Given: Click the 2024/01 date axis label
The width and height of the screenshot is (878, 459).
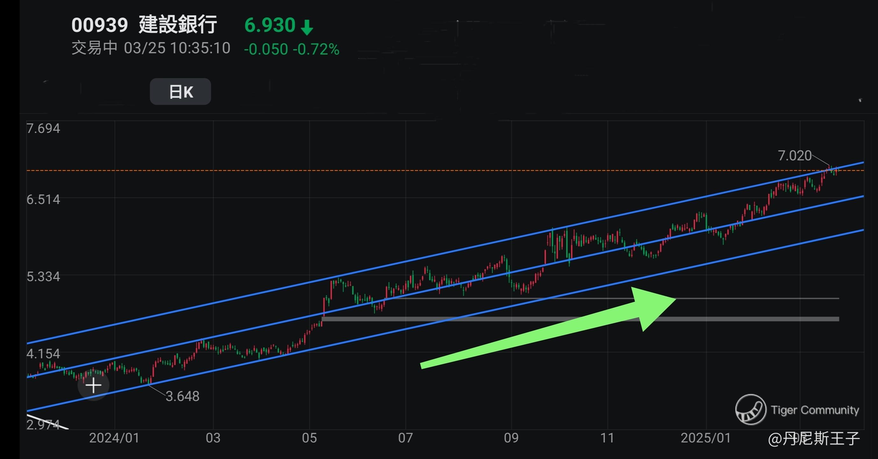Looking at the screenshot, I should (x=114, y=438).
